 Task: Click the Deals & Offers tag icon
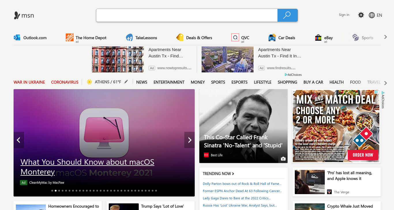(x=180, y=37)
